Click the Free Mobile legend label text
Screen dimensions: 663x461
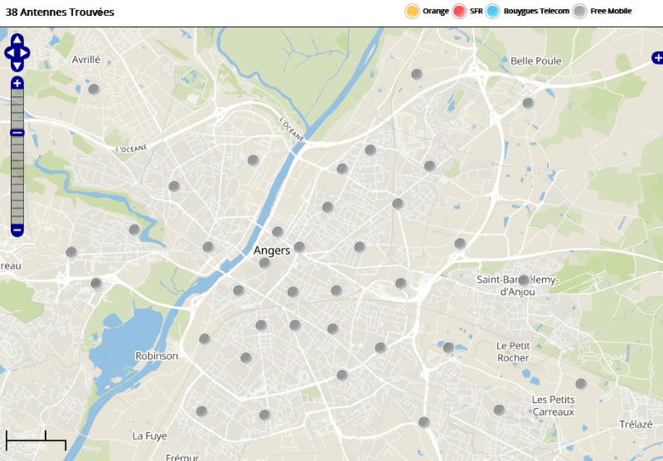coord(611,11)
